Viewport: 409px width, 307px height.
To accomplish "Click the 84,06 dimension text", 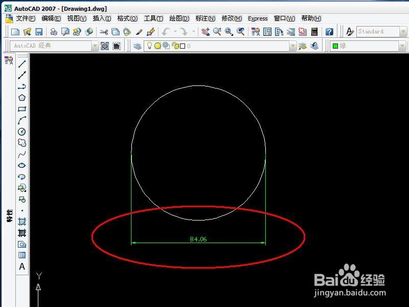I will [x=198, y=239].
